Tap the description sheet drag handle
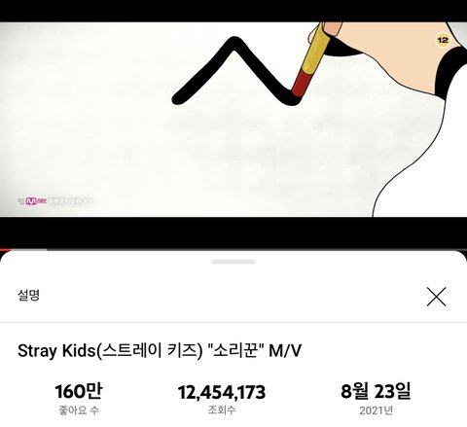The image size is (467, 427). [233, 262]
